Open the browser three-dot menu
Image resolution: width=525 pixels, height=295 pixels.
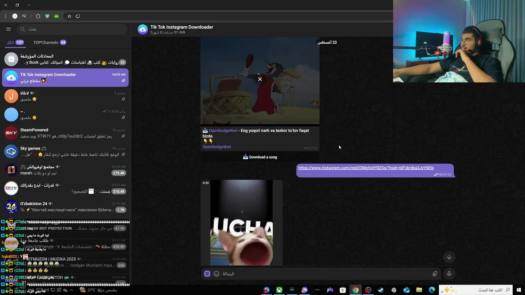coord(5,16)
